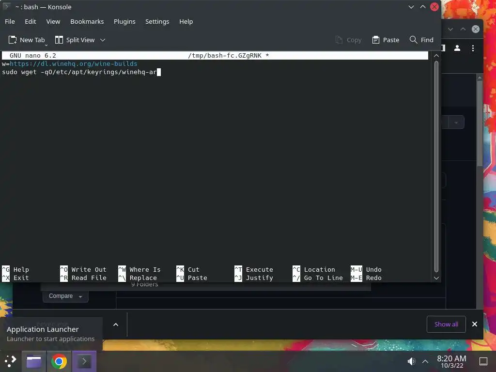Click the background browser page scrollbar
The image size is (496, 372).
[480, 124]
